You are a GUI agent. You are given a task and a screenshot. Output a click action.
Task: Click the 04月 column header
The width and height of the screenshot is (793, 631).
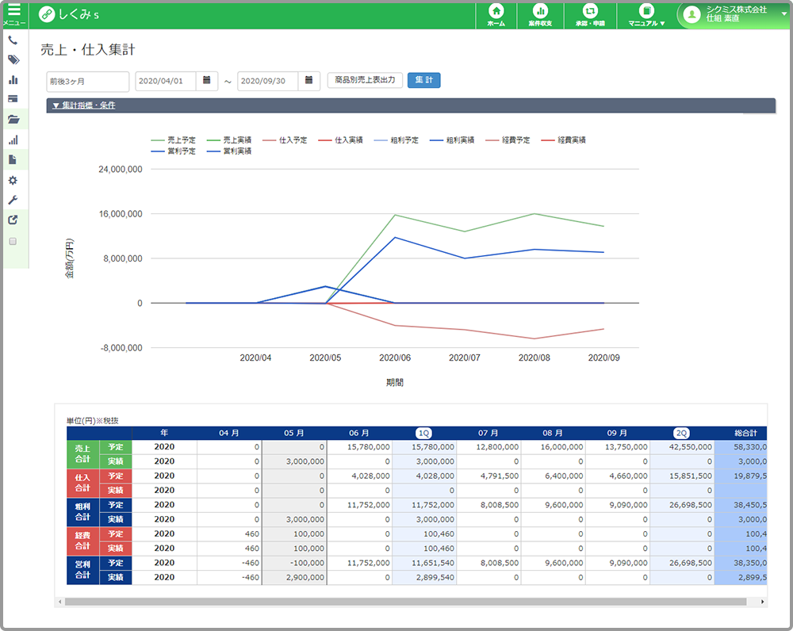(229, 434)
